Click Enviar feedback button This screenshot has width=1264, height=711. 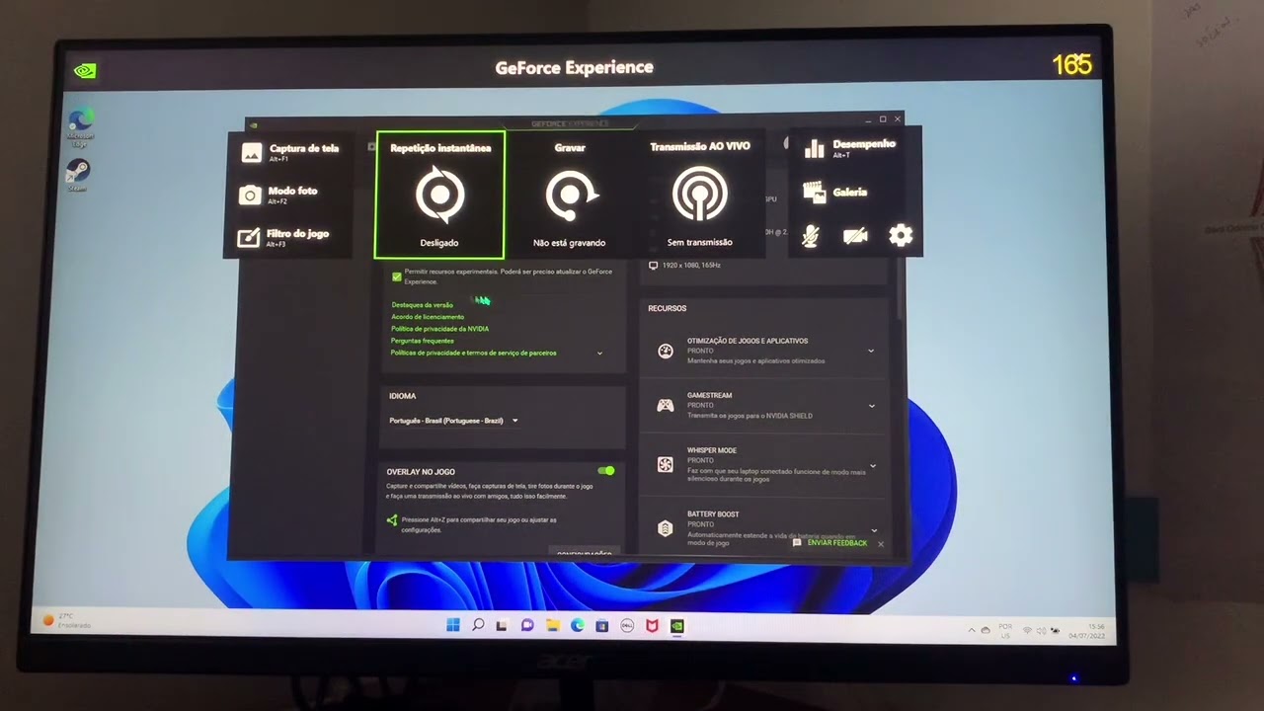[x=829, y=543]
